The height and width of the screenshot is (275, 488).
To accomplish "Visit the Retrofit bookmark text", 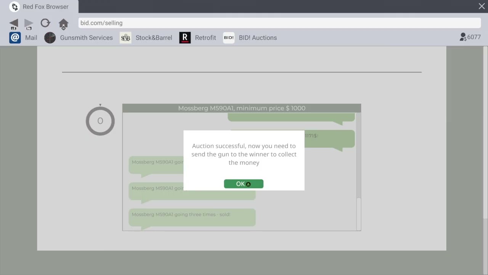I will click(205, 37).
